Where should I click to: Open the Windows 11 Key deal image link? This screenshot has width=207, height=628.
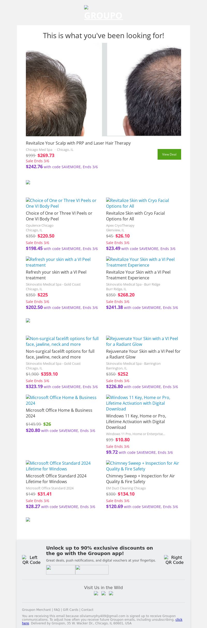point(138,403)
